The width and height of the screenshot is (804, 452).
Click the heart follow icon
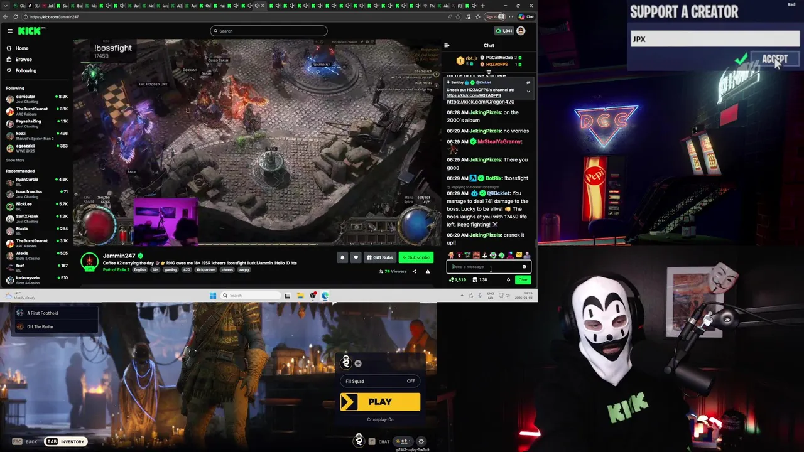[356, 257]
